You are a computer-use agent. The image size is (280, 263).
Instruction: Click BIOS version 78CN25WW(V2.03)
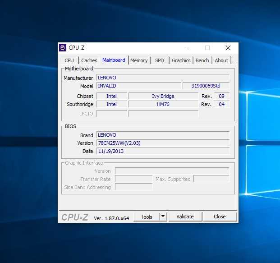click(x=163, y=143)
